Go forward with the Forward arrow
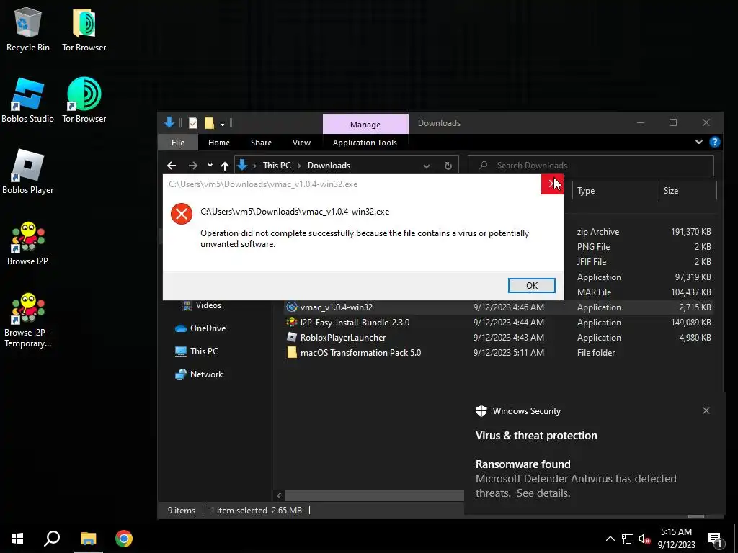The image size is (738, 553). (x=193, y=166)
